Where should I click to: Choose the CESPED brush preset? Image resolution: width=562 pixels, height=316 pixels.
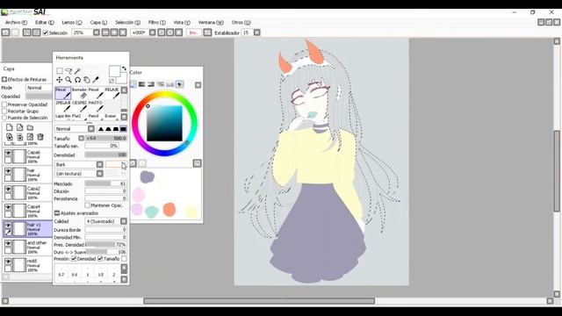coord(80,106)
